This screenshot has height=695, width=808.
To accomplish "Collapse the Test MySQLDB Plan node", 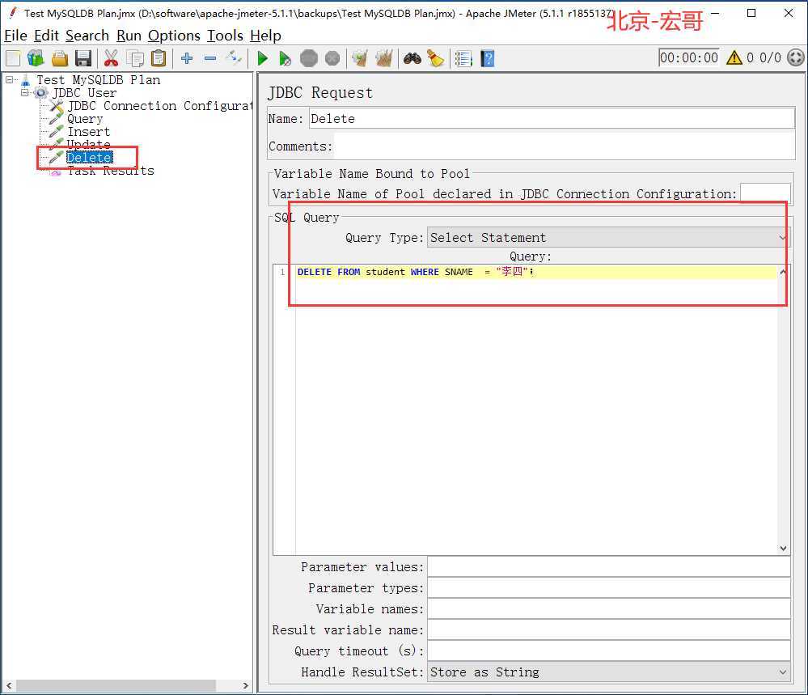I will 9,80.
